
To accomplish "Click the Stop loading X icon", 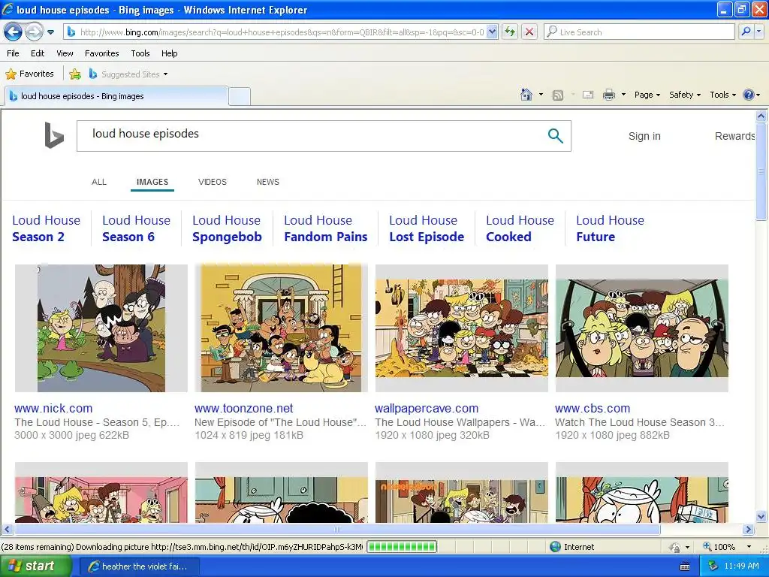I will (529, 32).
